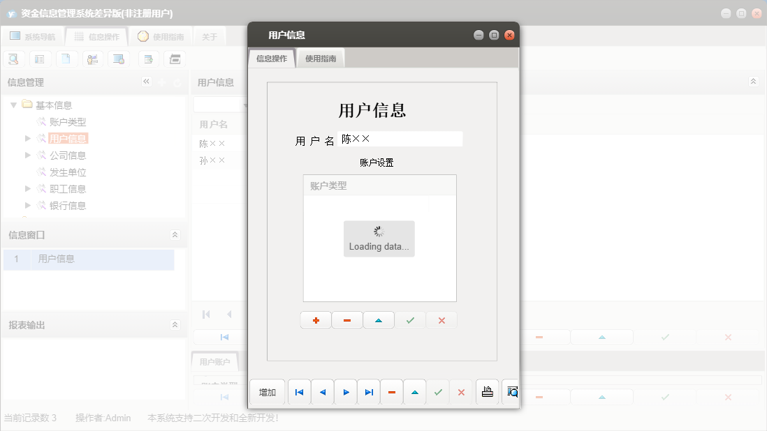Click the red X cancel icon below 账户类型
Viewport: 767px width, 431px height.
[x=441, y=319]
